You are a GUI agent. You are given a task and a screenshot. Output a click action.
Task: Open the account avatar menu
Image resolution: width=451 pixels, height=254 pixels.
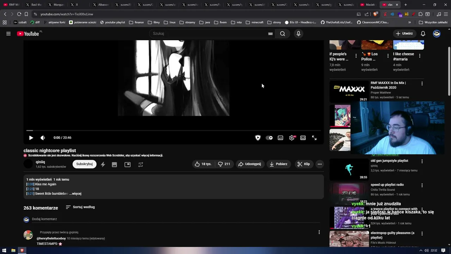point(437,34)
